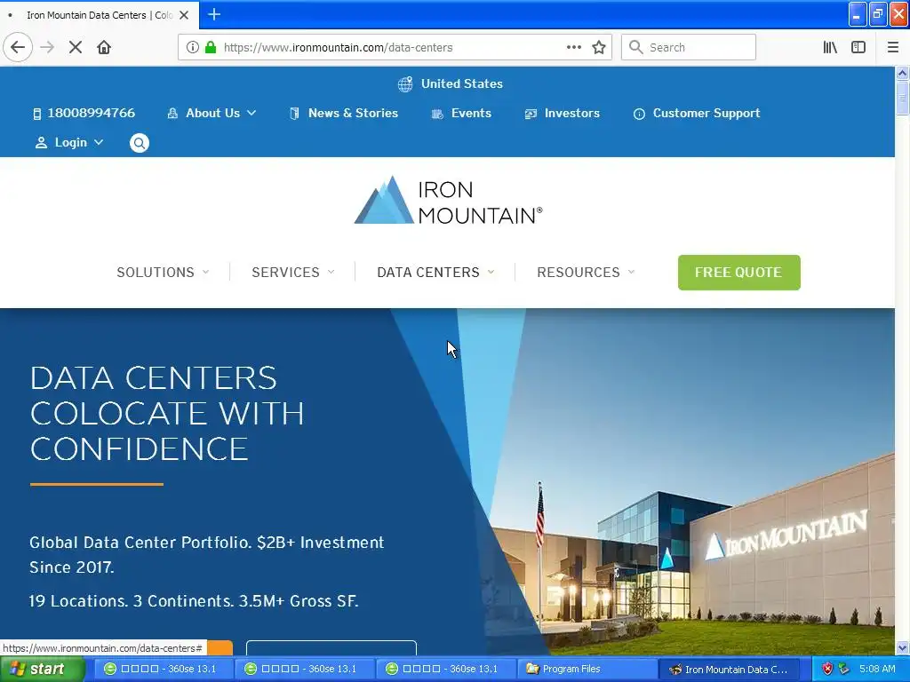Click the browser forward arrow

tap(48, 47)
